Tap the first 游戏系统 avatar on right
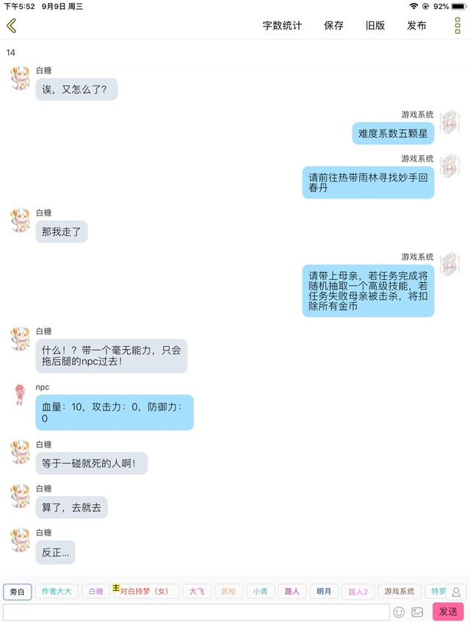470x627 pixels. 450,121
